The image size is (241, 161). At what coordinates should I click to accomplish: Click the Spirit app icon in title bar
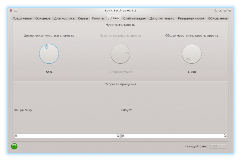coord(11,10)
